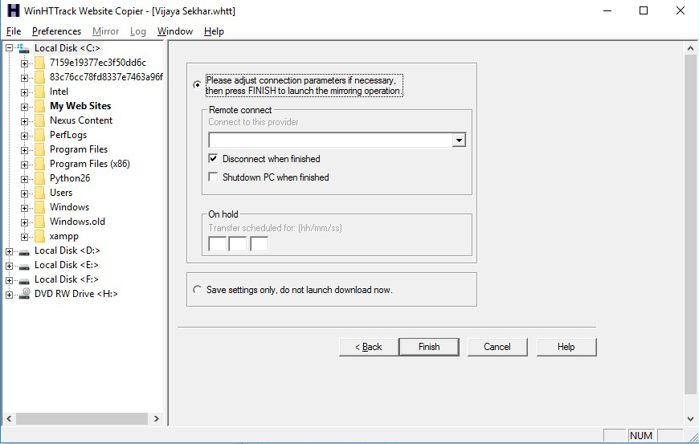Screen dimensions: 699x444
Task: Click the Intel folder icon
Action: tap(39, 92)
